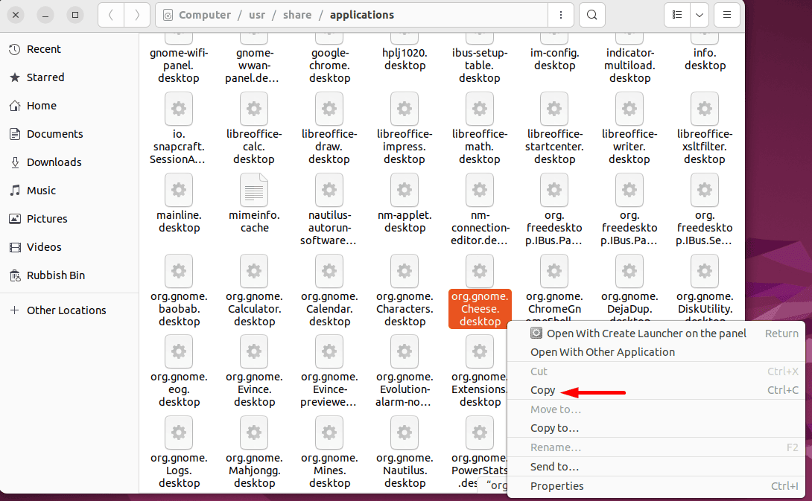Click the back navigation arrow
Image resolution: width=812 pixels, height=501 pixels.
(110, 14)
